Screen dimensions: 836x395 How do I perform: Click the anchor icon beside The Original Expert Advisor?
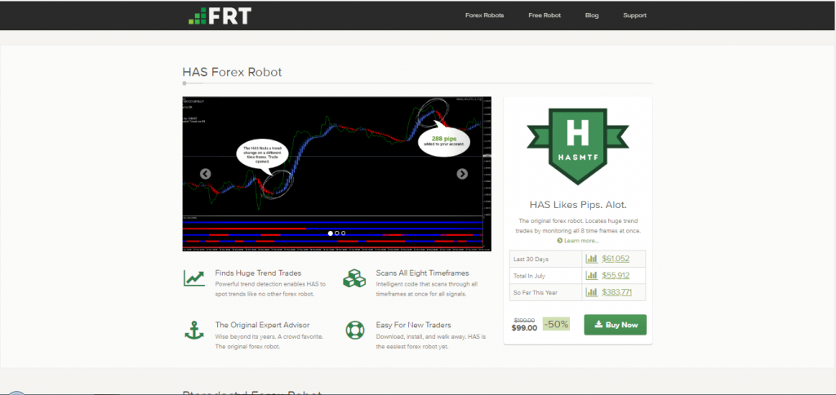pos(194,330)
